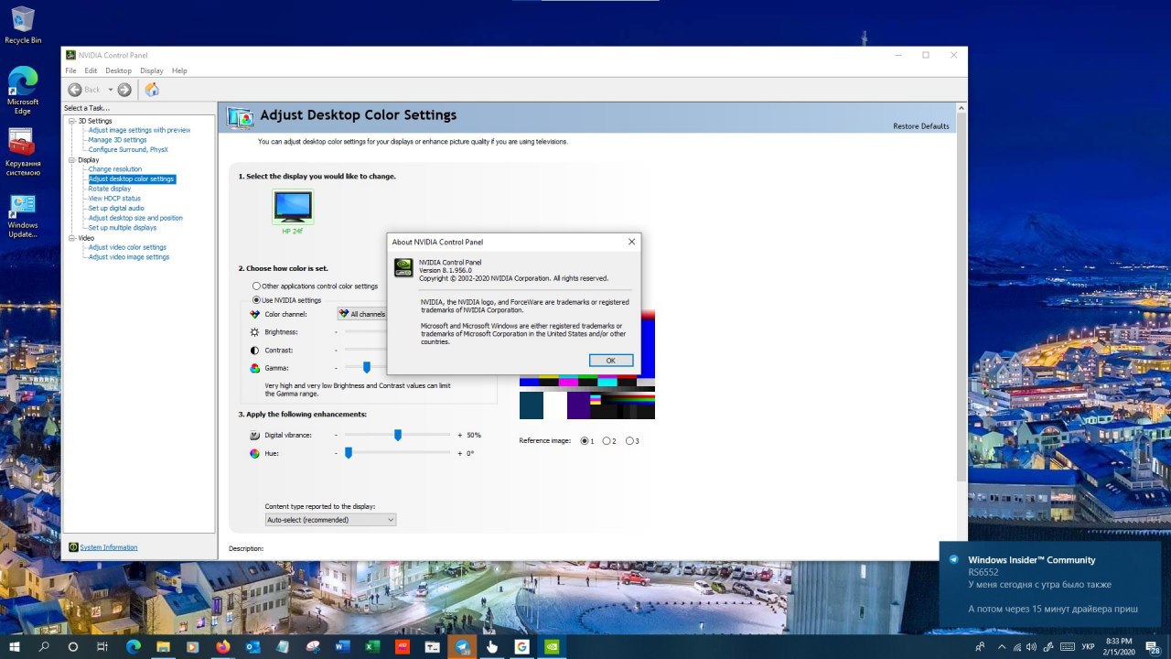Click the Forward arrow button
The height and width of the screenshot is (659, 1171).
pyautogui.click(x=124, y=90)
